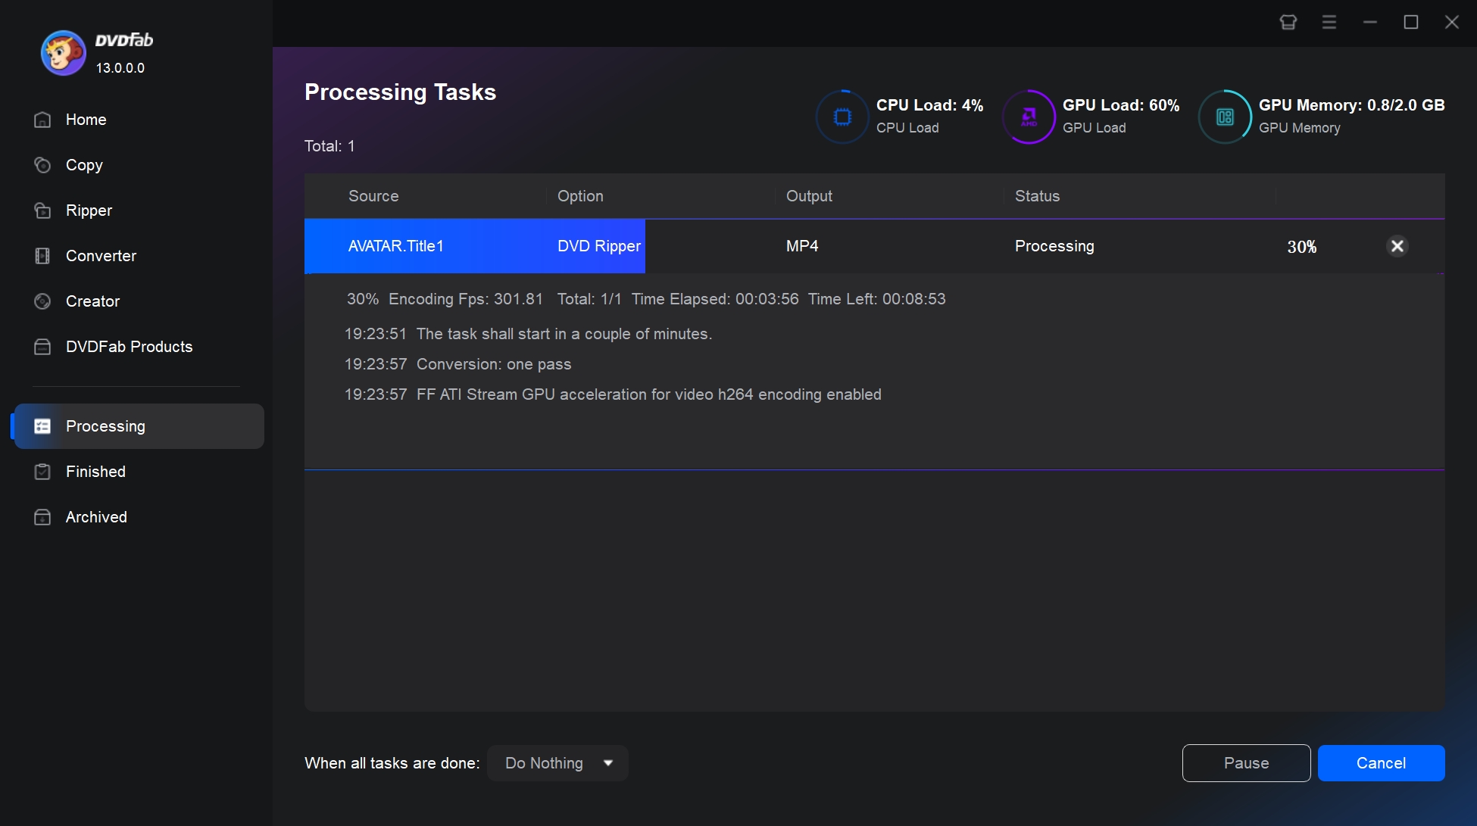Image resolution: width=1477 pixels, height=826 pixels.
Task: Click the Pause button
Action: click(1246, 763)
